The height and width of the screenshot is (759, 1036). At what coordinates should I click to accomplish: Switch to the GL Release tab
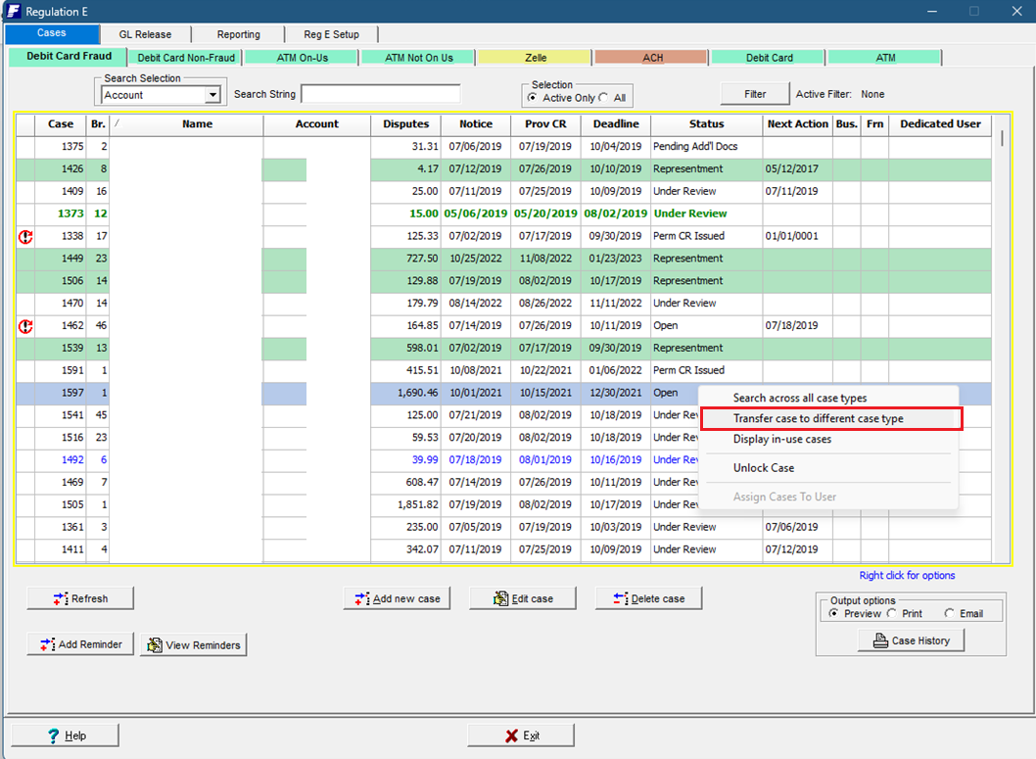tap(145, 34)
